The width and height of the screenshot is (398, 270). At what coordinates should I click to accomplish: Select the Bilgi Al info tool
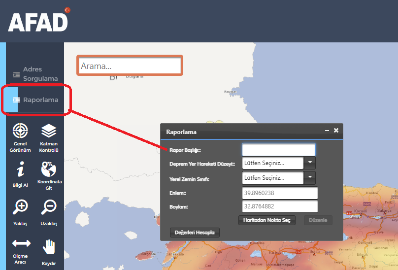tap(20, 174)
